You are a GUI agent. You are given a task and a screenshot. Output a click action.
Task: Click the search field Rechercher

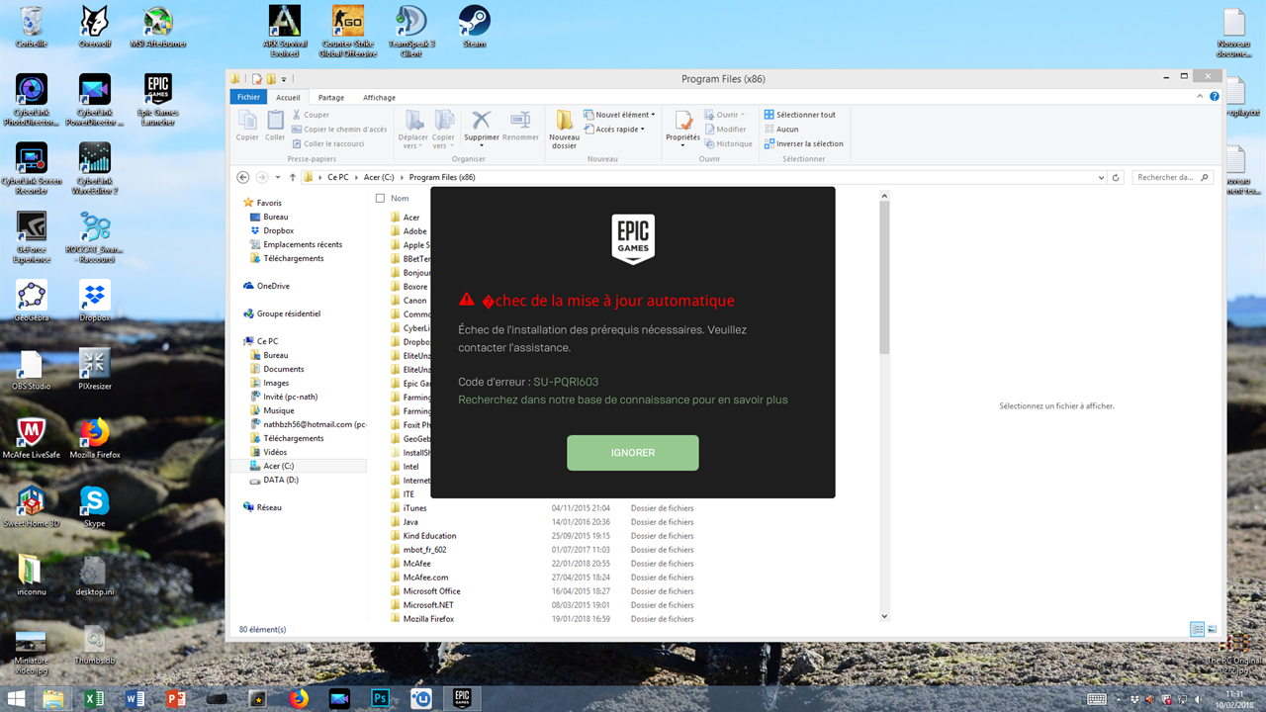click(1171, 178)
